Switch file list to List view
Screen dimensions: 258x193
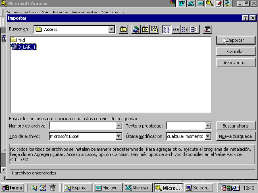tap(167, 29)
